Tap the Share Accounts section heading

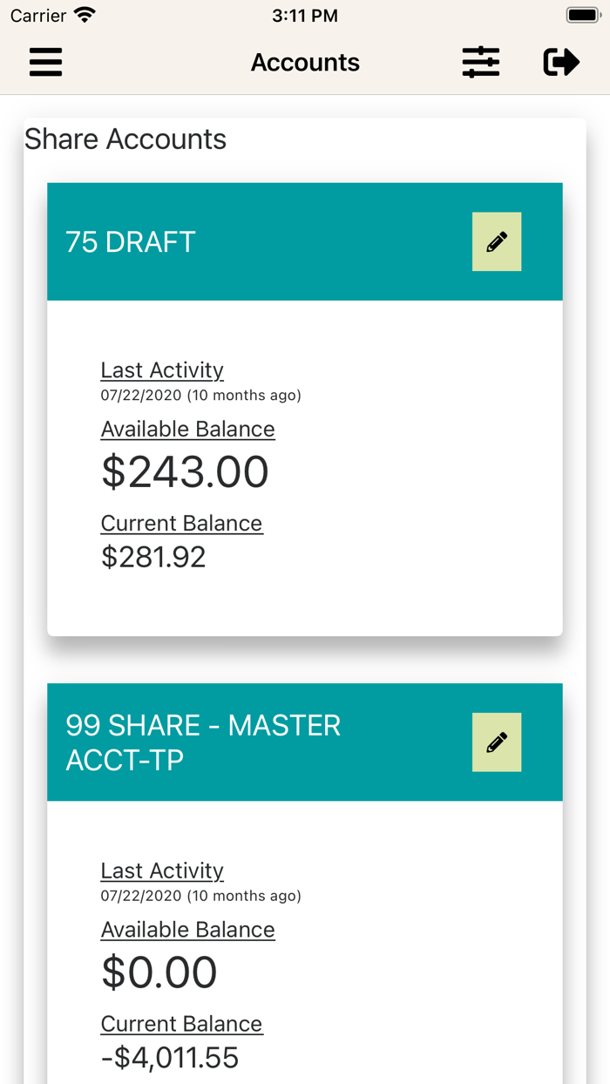pos(125,139)
